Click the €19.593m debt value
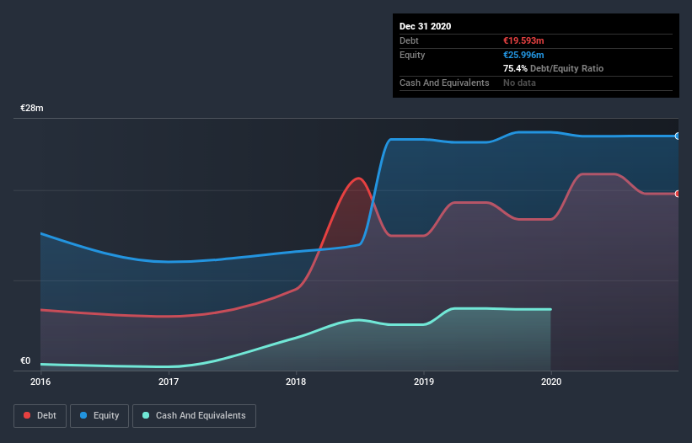This screenshot has height=443, width=692. pyautogui.click(x=523, y=40)
